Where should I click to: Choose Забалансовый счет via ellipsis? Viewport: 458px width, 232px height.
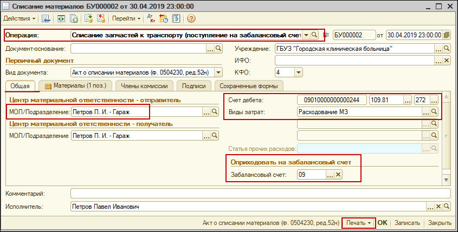tap(330, 175)
